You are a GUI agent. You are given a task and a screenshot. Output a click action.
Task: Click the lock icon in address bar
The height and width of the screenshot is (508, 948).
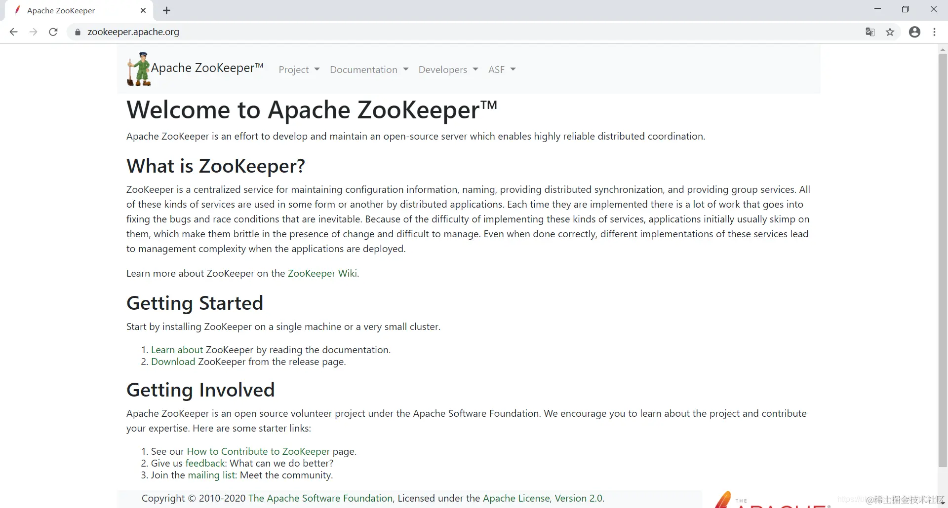(x=78, y=32)
